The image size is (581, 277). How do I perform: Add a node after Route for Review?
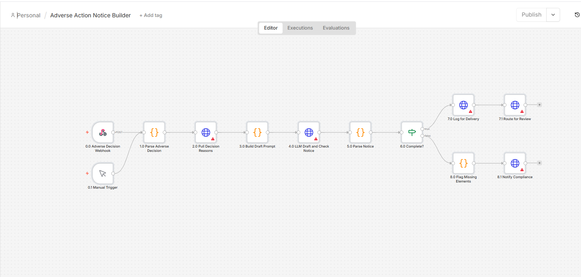click(x=539, y=105)
